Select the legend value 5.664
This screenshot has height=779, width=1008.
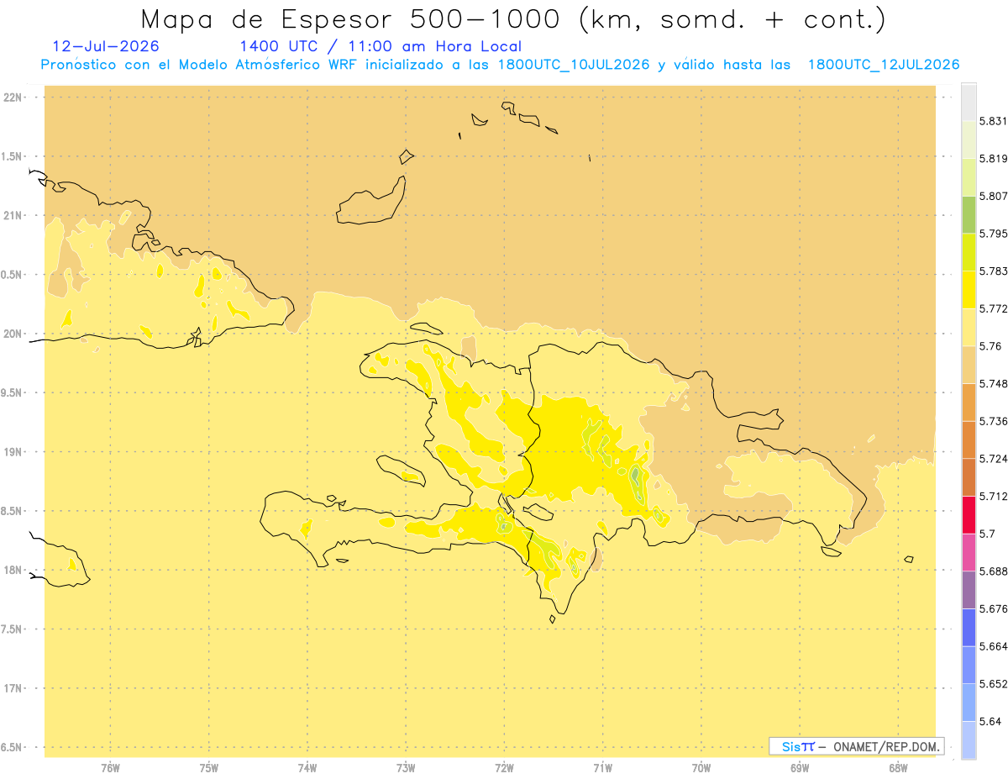pos(993,646)
